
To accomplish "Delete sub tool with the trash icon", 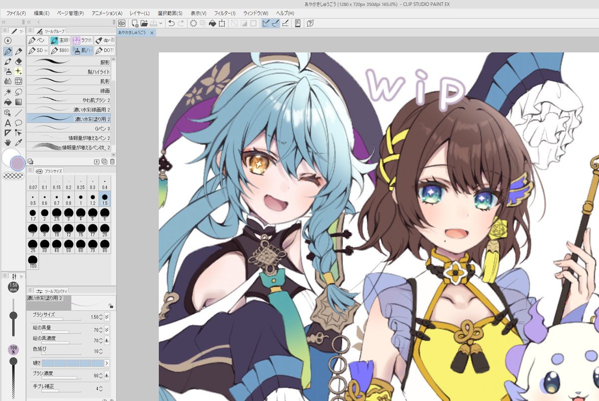I will pyautogui.click(x=112, y=162).
